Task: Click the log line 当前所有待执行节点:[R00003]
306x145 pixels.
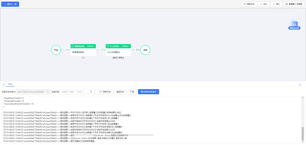Action: point(59,121)
